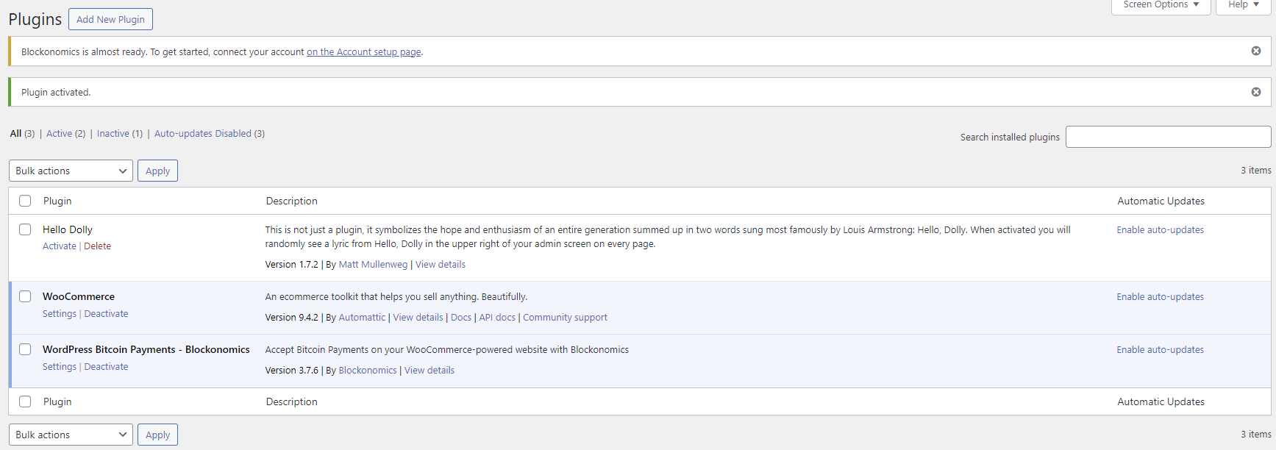The height and width of the screenshot is (450, 1276).
Task: Dismiss the Blockonomics setup notice
Action: coord(1256,51)
